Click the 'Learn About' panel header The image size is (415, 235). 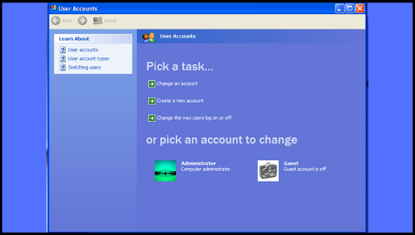(93, 39)
